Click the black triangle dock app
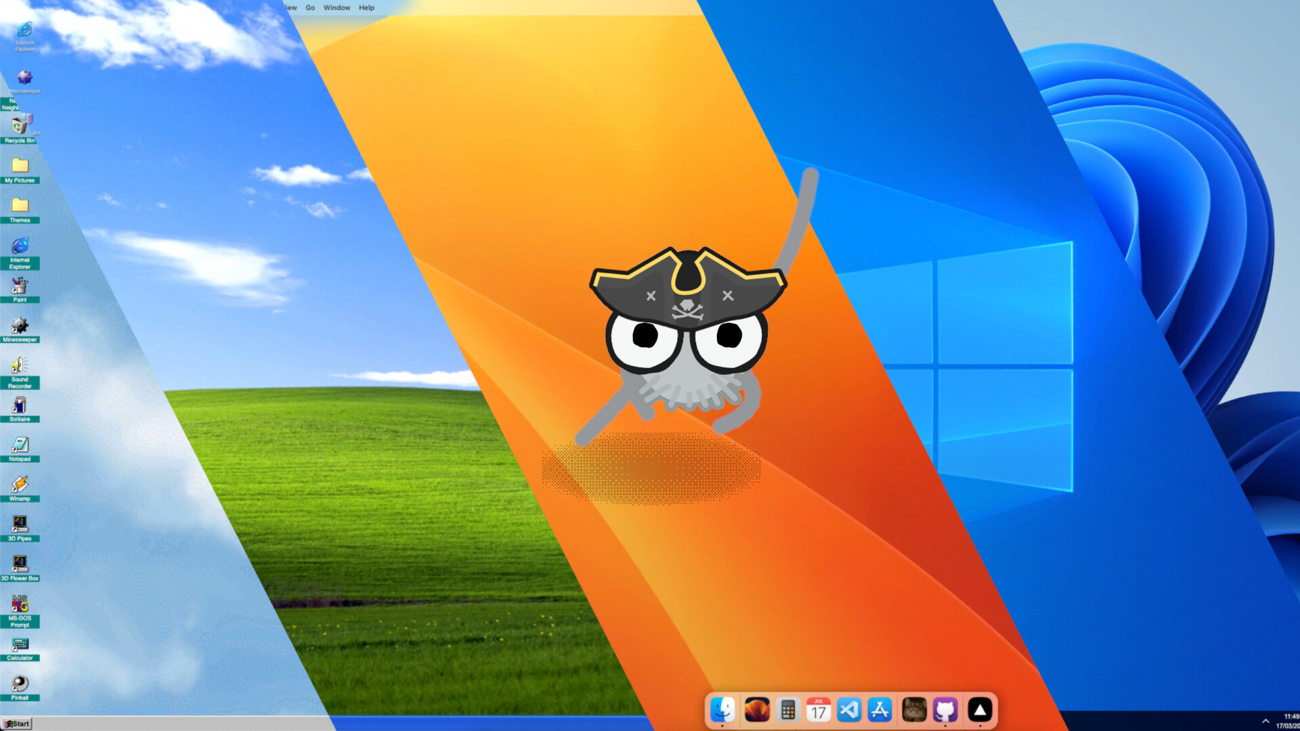This screenshot has height=731, width=1300. [x=979, y=710]
